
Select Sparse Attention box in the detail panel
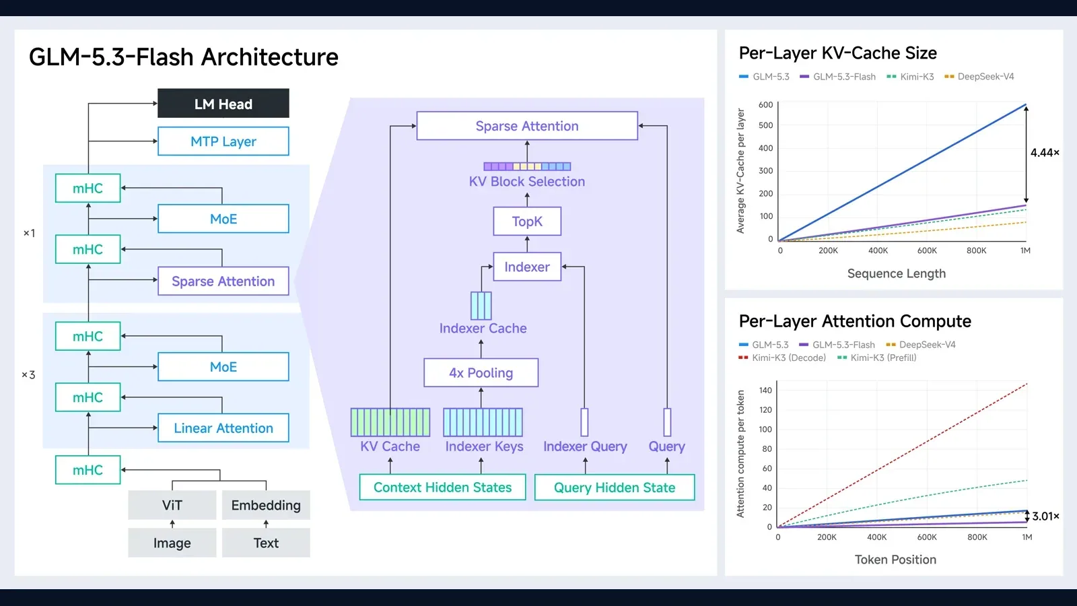point(527,126)
